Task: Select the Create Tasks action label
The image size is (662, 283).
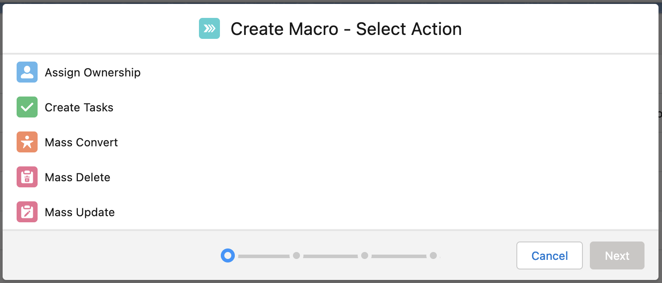Action: click(x=79, y=107)
